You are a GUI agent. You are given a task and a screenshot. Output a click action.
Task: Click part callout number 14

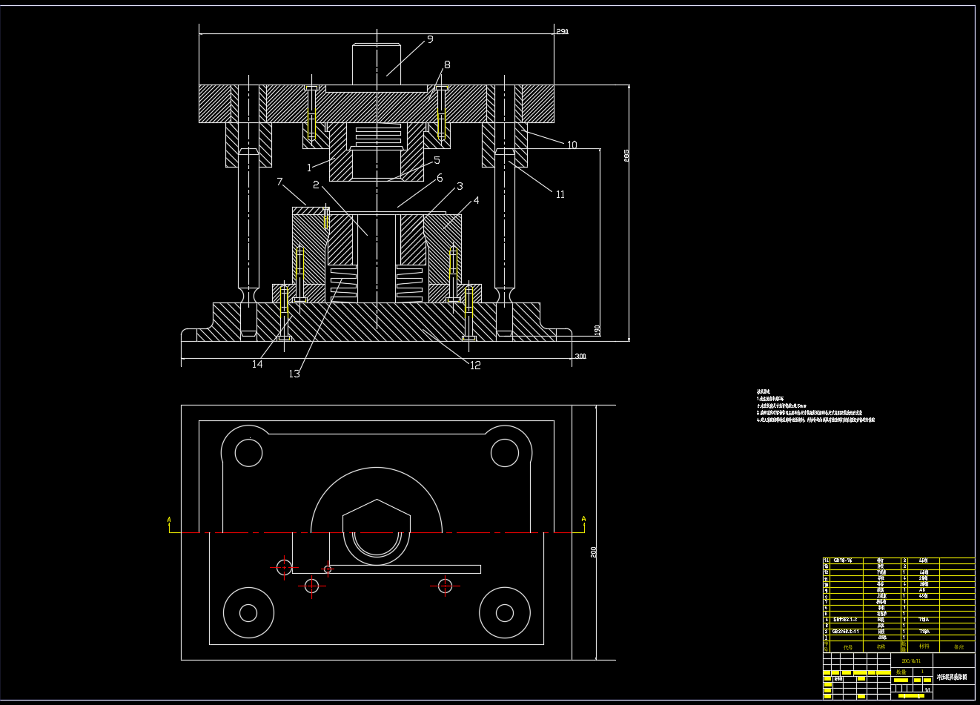pyautogui.click(x=257, y=364)
